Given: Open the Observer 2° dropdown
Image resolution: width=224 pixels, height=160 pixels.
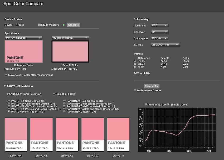Looking at the screenshot, I should 160,32.
